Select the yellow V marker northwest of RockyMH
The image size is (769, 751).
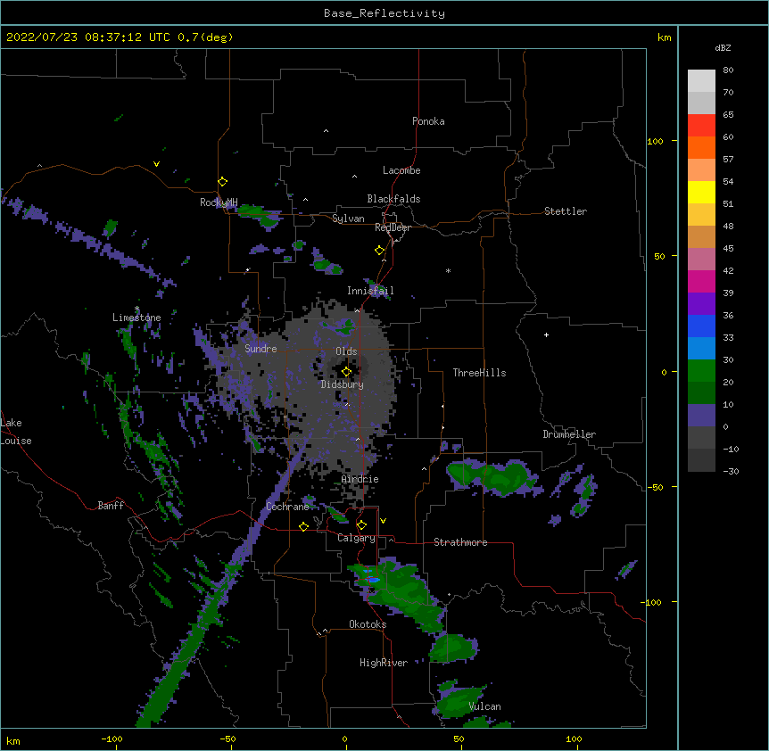click(156, 164)
